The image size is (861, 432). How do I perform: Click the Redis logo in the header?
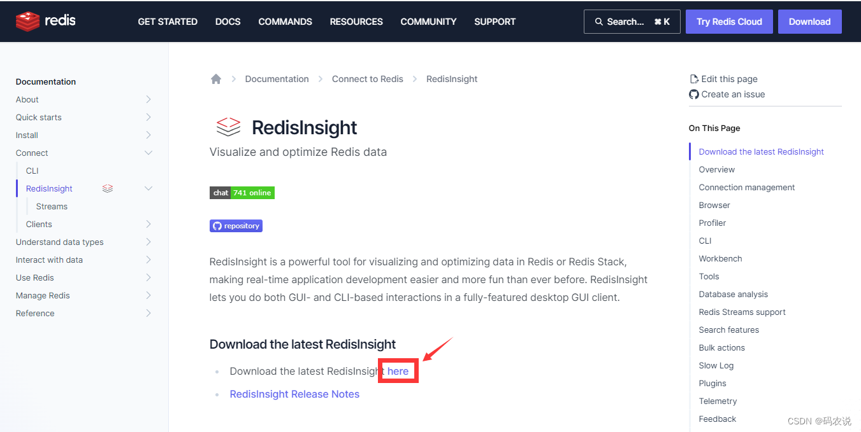point(46,22)
